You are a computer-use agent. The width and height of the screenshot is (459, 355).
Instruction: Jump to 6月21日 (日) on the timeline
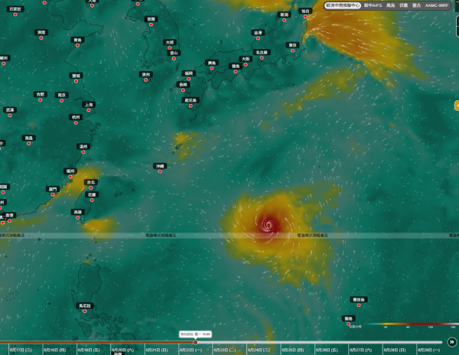tap(157, 350)
